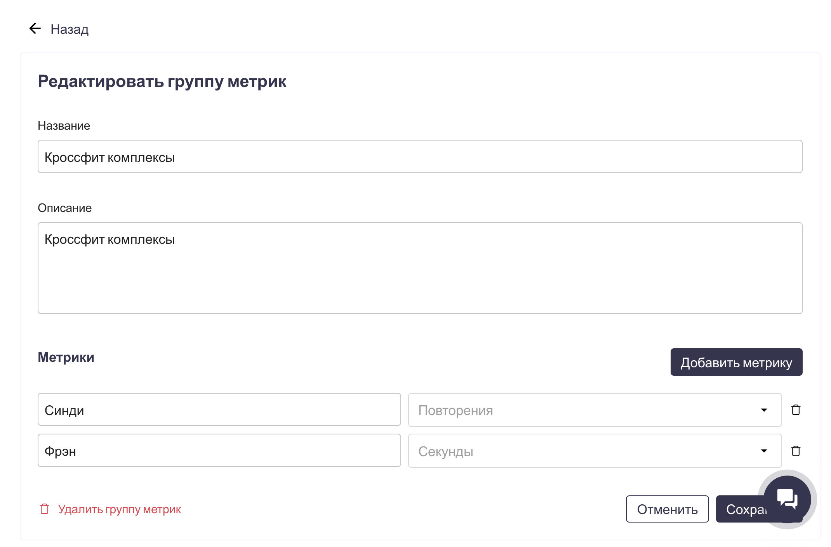Expand the Повторения dropdown arrow
Image resolution: width=831 pixels, height=547 pixels.
[x=764, y=410]
